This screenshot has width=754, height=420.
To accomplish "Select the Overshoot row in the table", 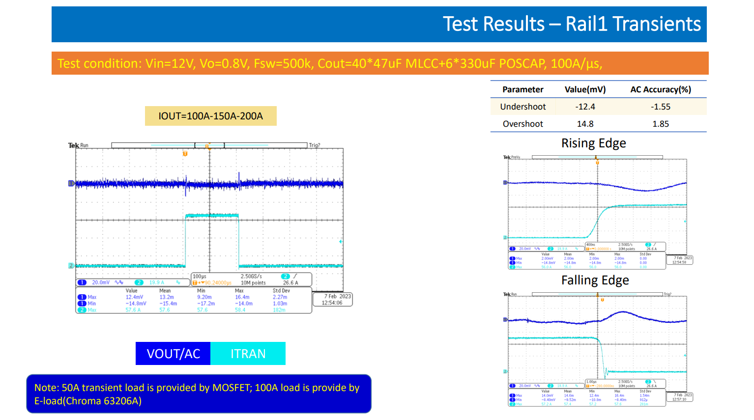I will [598, 124].
